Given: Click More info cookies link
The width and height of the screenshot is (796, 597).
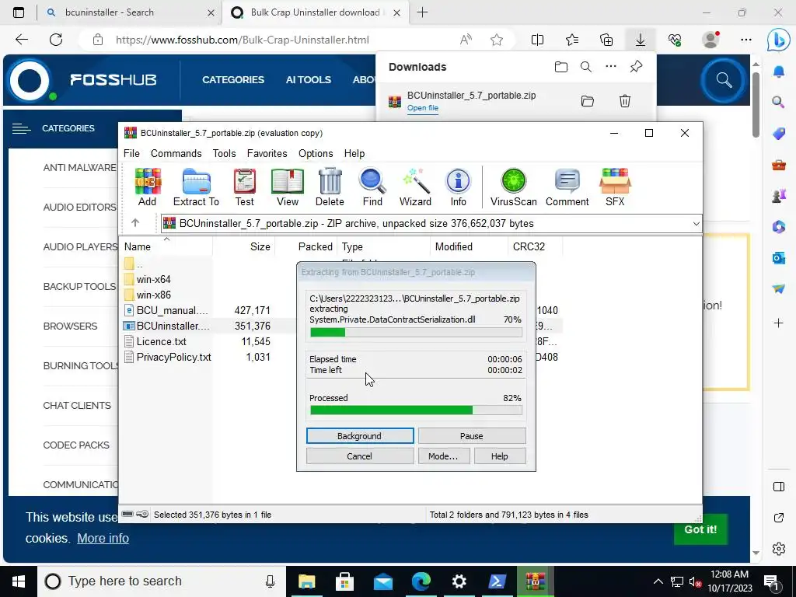Looking at the screenshot, I should coord(103,538).
